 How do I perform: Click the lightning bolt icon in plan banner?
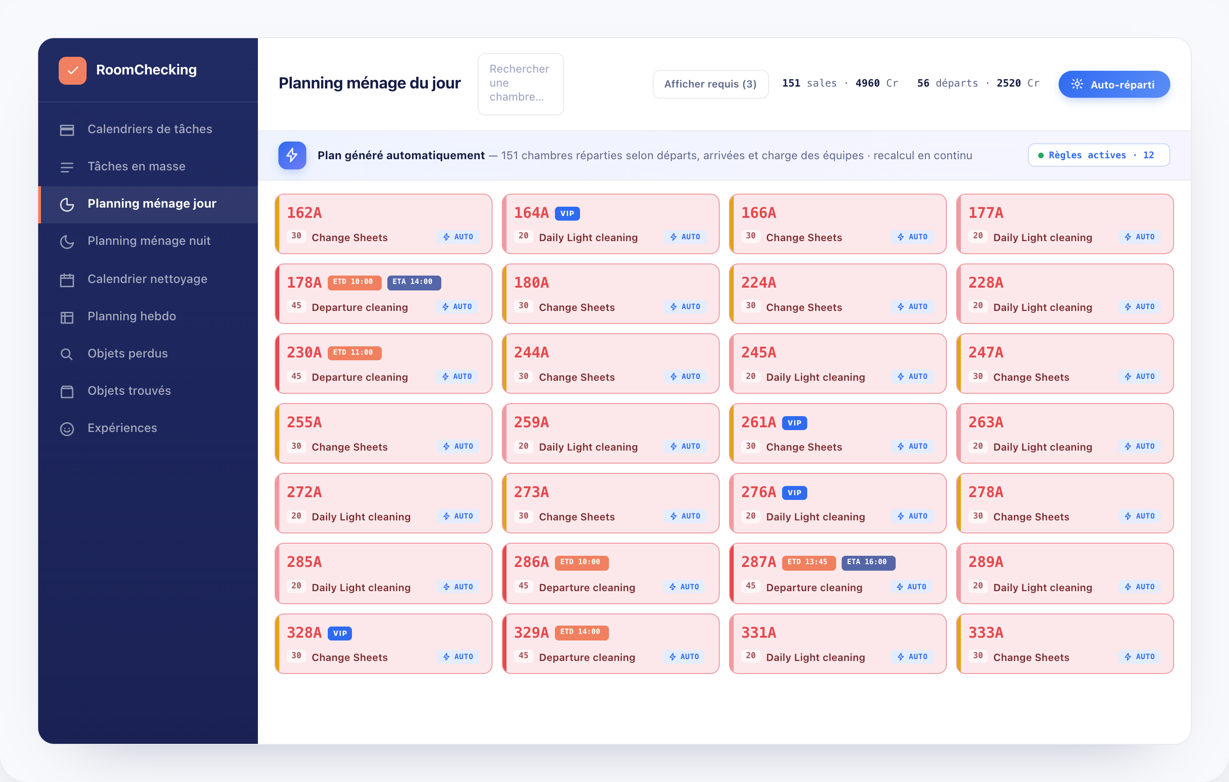tap(292, 155)
